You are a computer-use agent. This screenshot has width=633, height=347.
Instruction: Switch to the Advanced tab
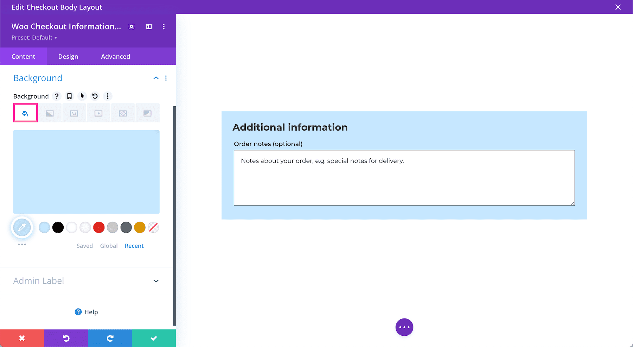115,57
